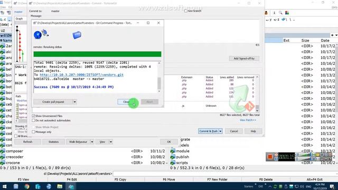
Task: Click the Size column header in Total Commander
Action: tap(305, 41)
